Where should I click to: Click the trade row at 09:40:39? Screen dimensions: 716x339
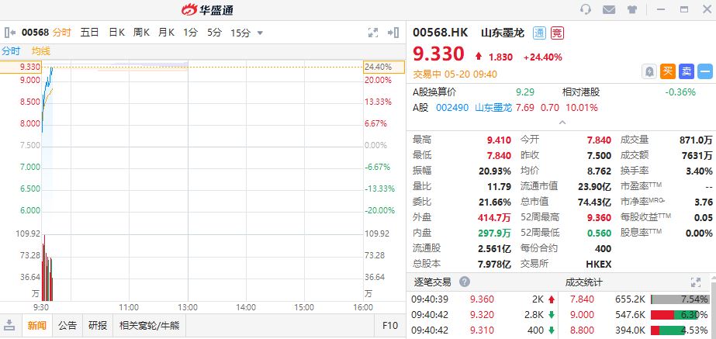pyautogui.click(x=483, y=299)
